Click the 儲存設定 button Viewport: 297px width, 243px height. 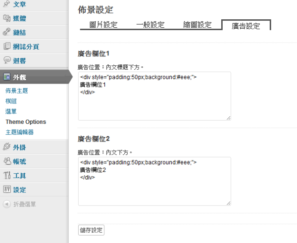(x=91, y=230)
